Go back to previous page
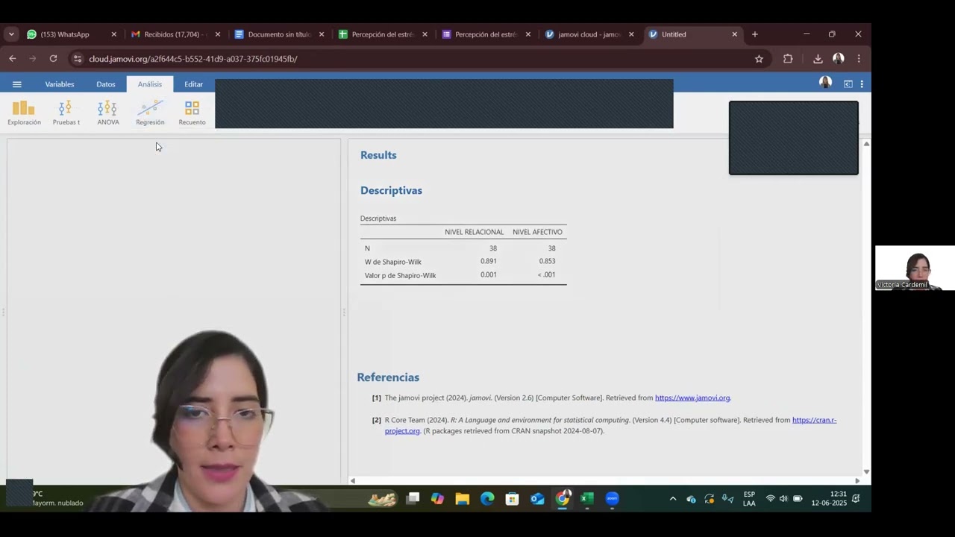This screenshot has height=537, width=955. (13, 58)
